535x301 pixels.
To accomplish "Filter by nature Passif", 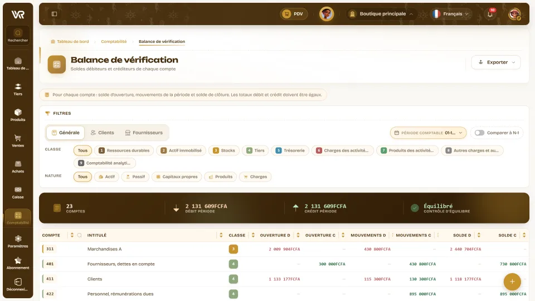I will point(135,177).
